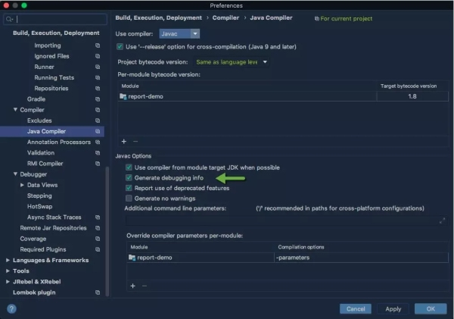Click the search magnifier icon
454x319 pixels.
(x=9, y=19)
